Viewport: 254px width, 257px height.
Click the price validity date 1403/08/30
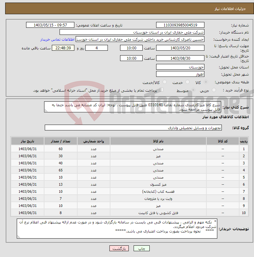pos(180,58)
